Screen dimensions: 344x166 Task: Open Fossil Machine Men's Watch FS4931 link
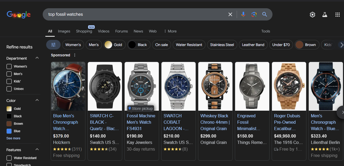click(x=141, y=122)
